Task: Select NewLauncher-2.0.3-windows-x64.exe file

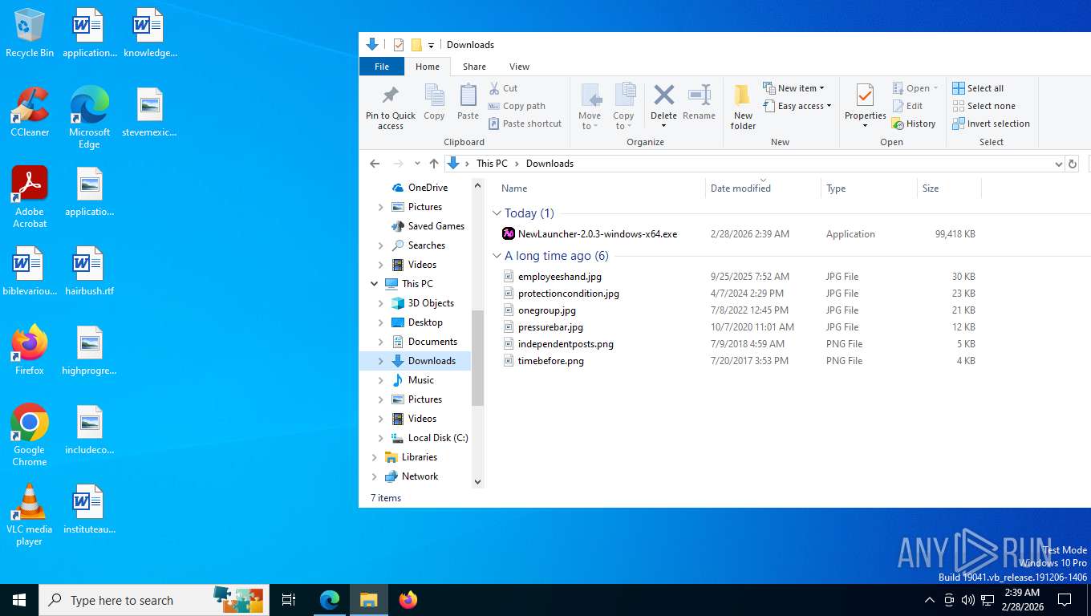Action: (x=598, y=234)
